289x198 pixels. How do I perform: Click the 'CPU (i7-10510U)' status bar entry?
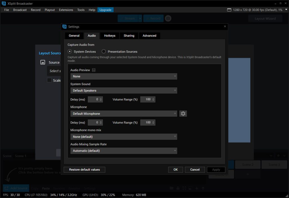tap(51, 195)
